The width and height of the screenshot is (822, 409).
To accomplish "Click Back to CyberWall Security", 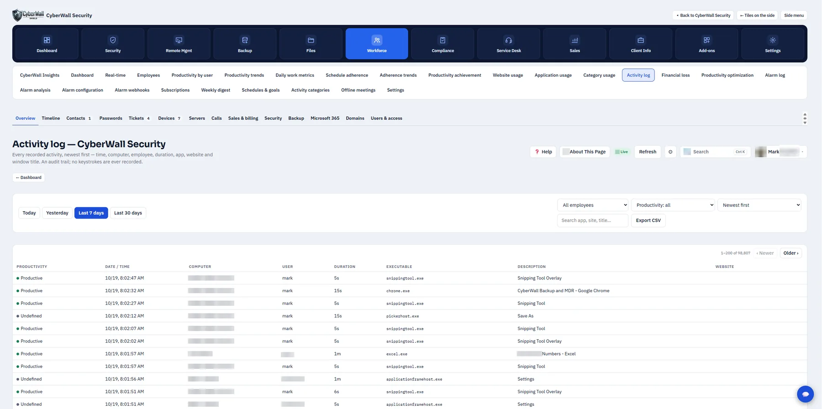I will pos(703,16).
